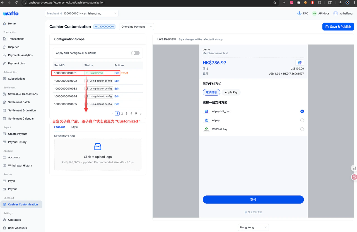Edit SubMID 10000000010033

point(117,89)
